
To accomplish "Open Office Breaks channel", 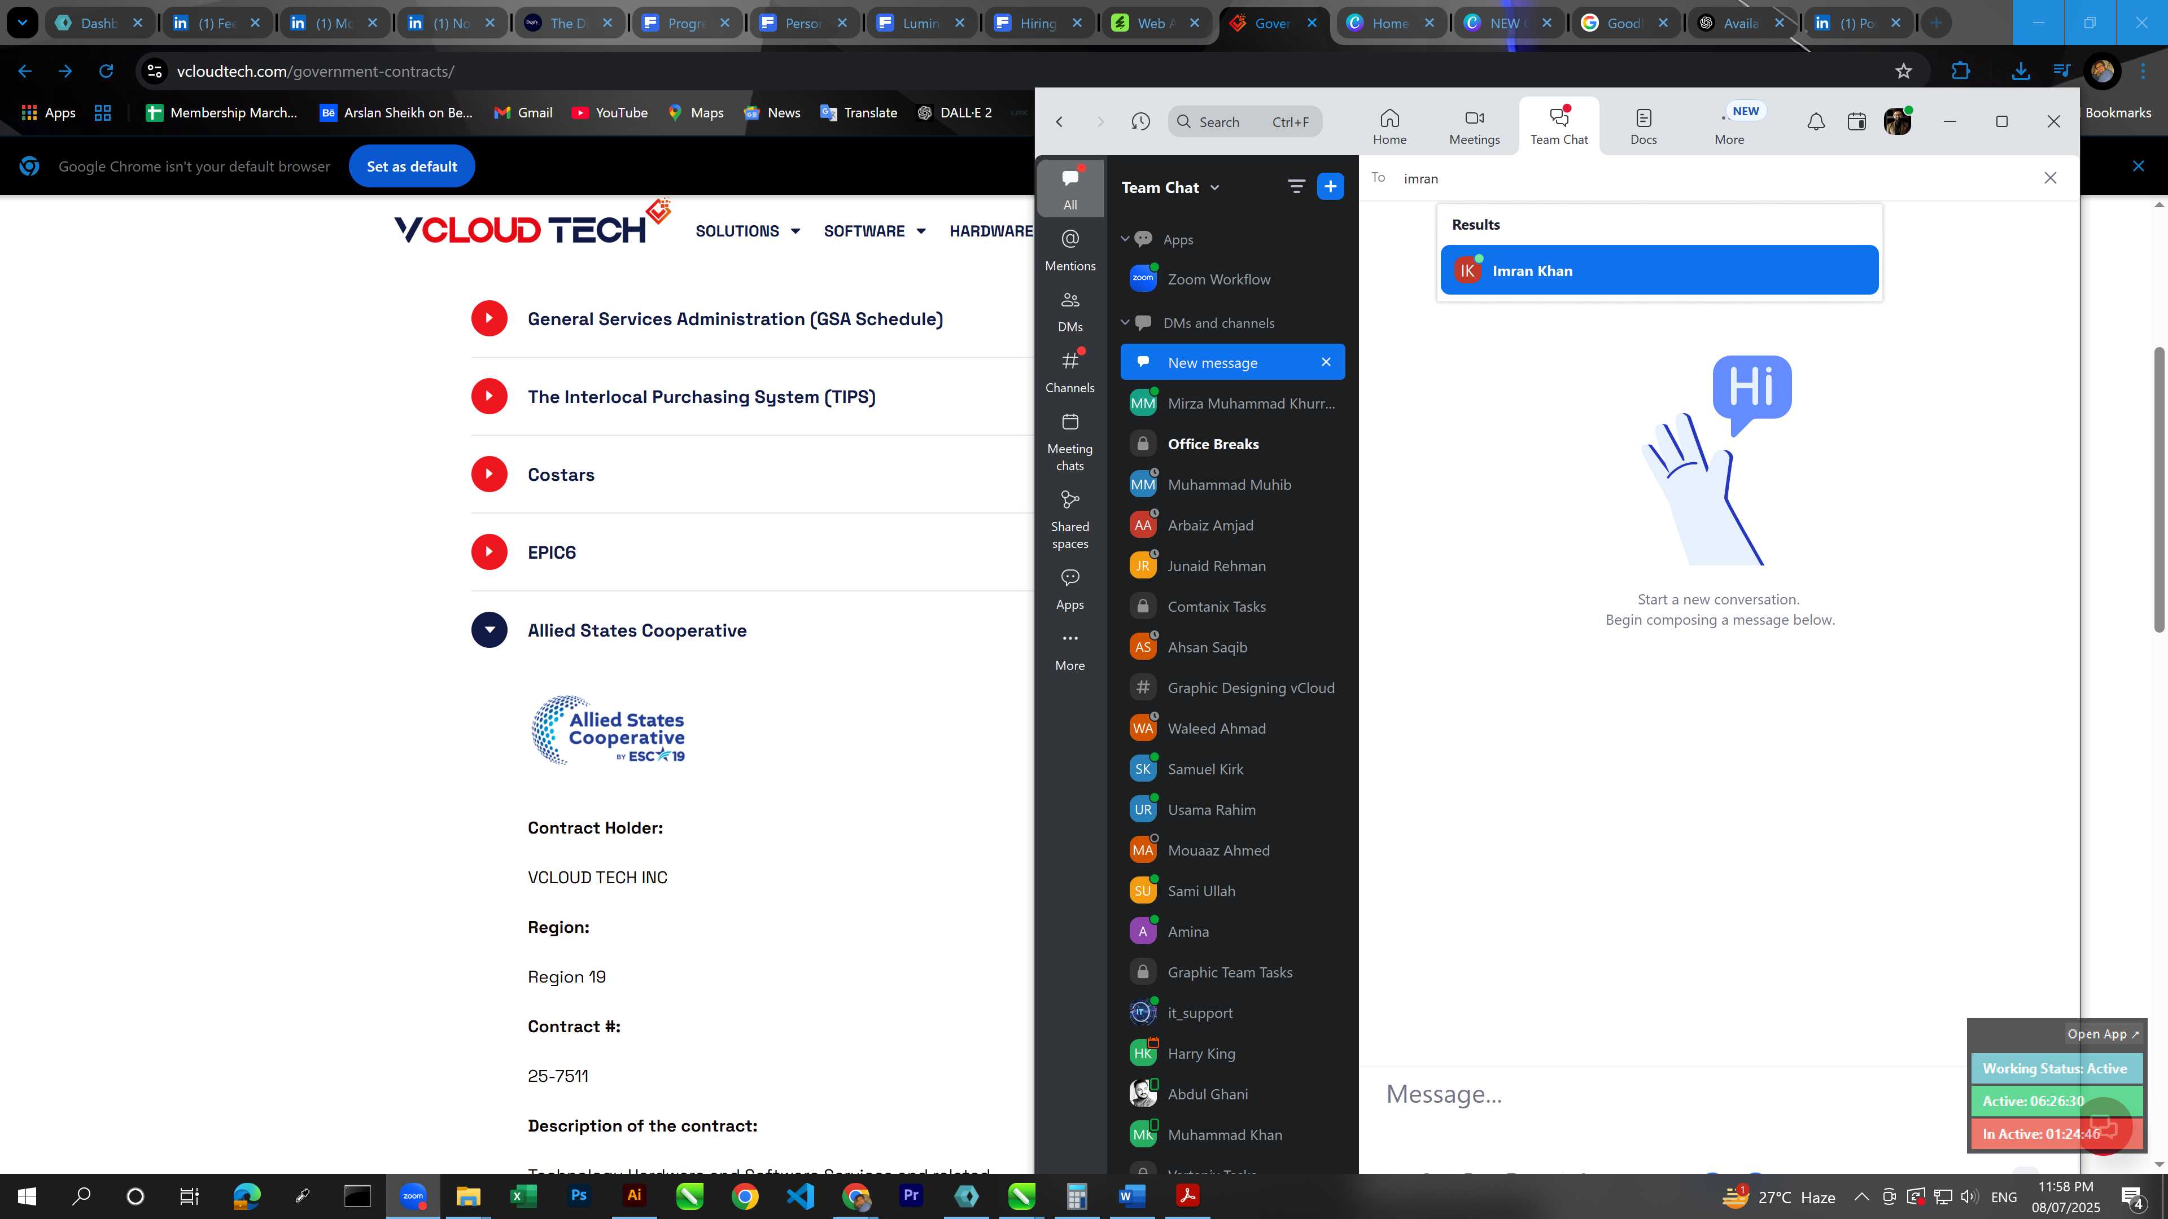I will click(1232, 444).
